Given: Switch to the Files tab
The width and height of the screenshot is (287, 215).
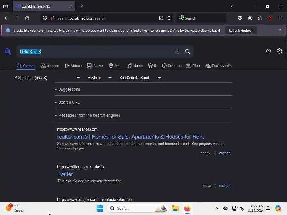Looking at the screenshot, I should tap(193, 66).
